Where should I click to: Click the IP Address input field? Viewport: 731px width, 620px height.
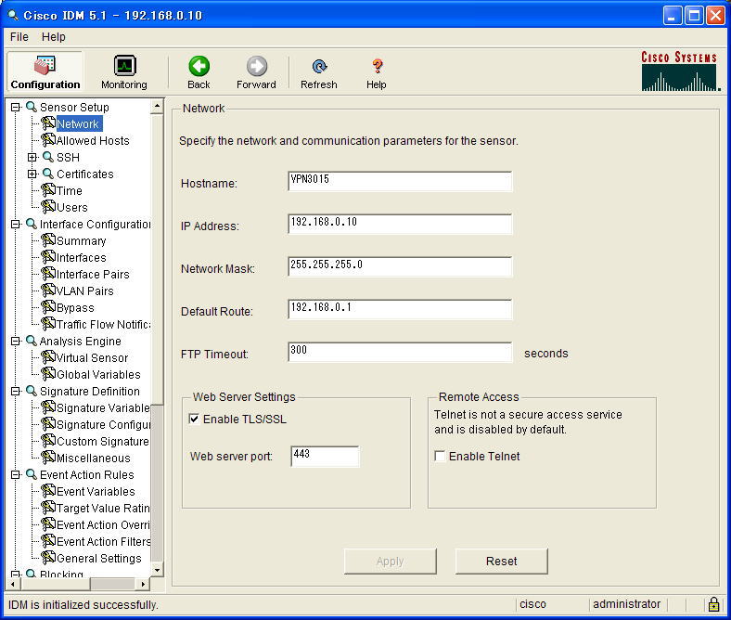tap(400, 224)
